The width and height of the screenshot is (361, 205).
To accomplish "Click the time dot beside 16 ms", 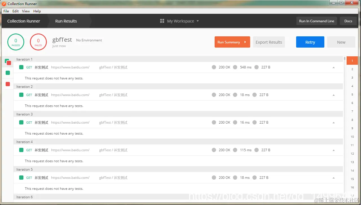I will [x=235, y=122].
